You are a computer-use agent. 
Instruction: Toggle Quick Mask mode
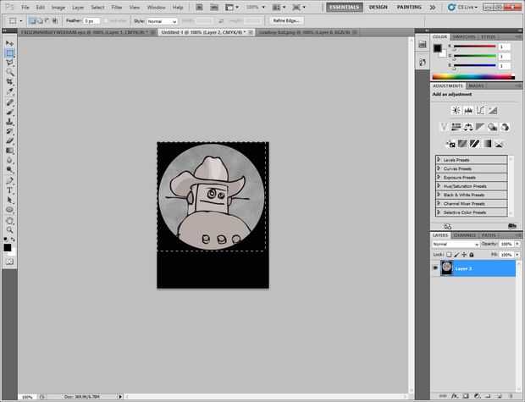[9, 262]
